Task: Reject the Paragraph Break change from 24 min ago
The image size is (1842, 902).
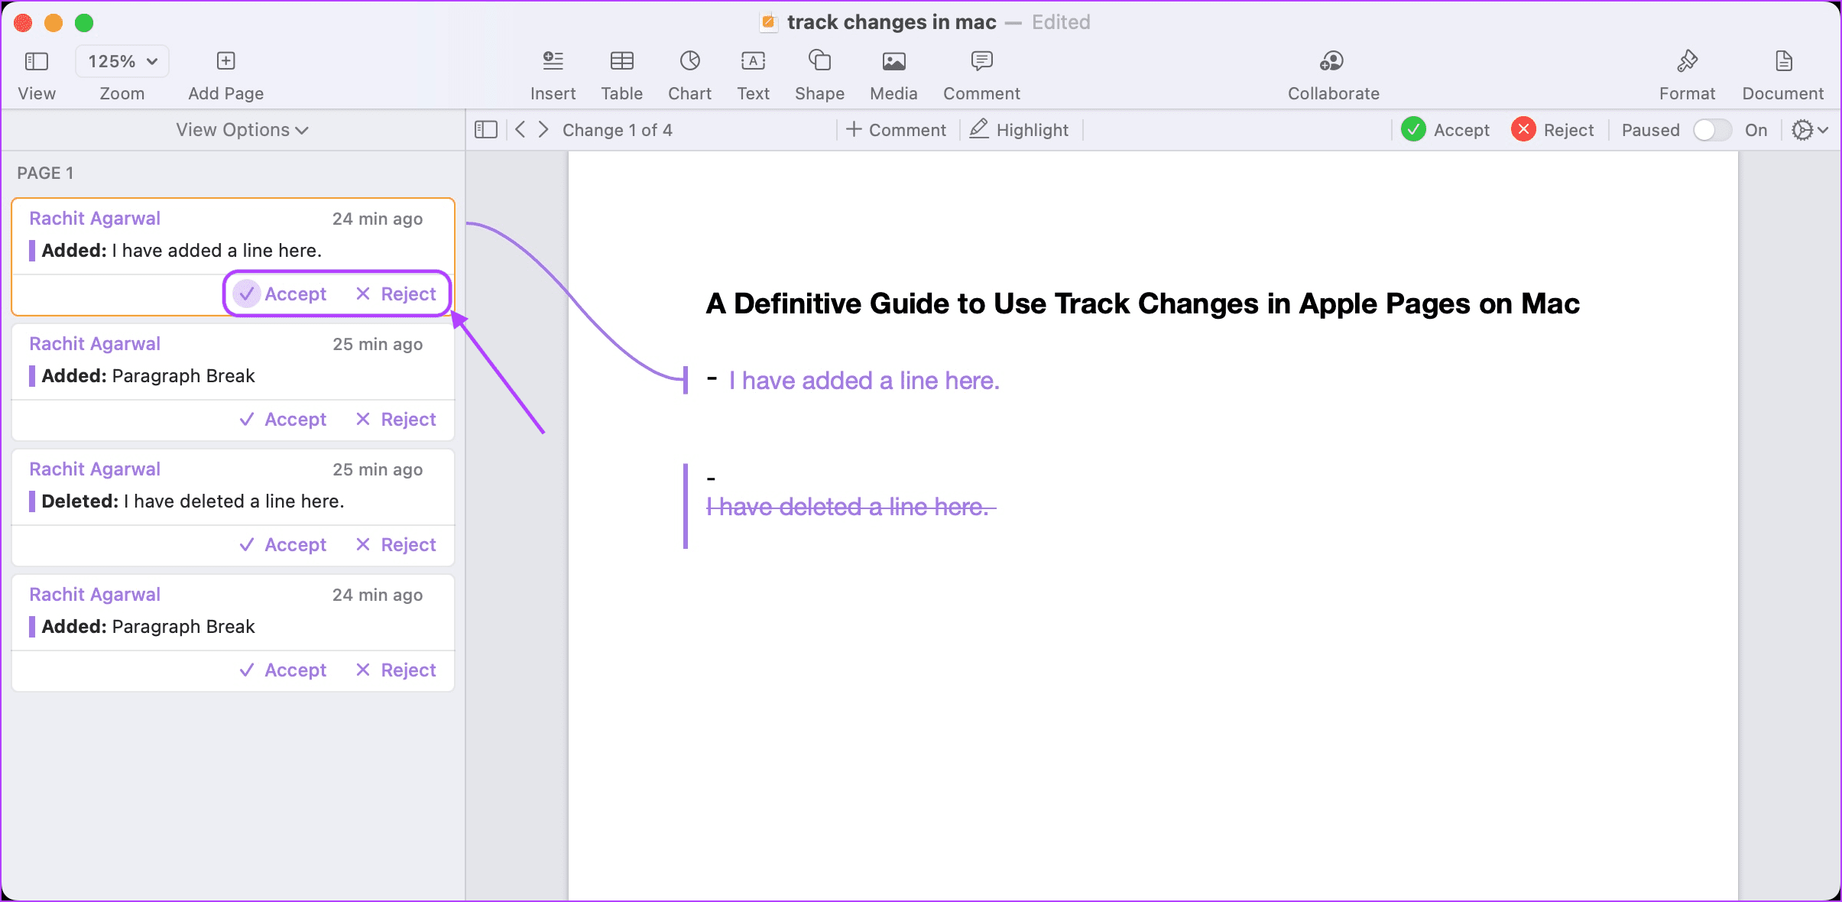Action: pos(396,670)
